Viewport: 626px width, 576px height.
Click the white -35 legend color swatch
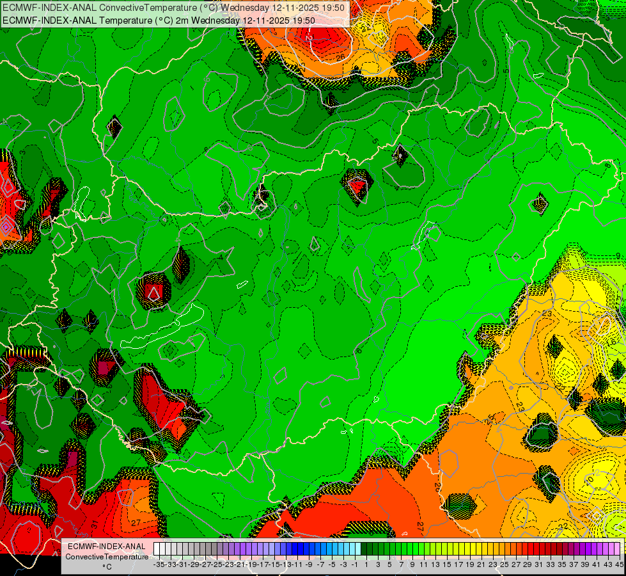coord(157,548)
